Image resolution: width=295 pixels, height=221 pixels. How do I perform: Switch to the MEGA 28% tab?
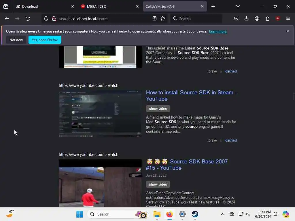click(109, 6)
